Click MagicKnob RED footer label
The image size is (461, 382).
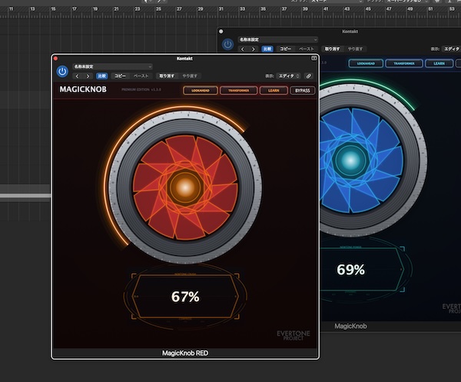pos(185,353)
